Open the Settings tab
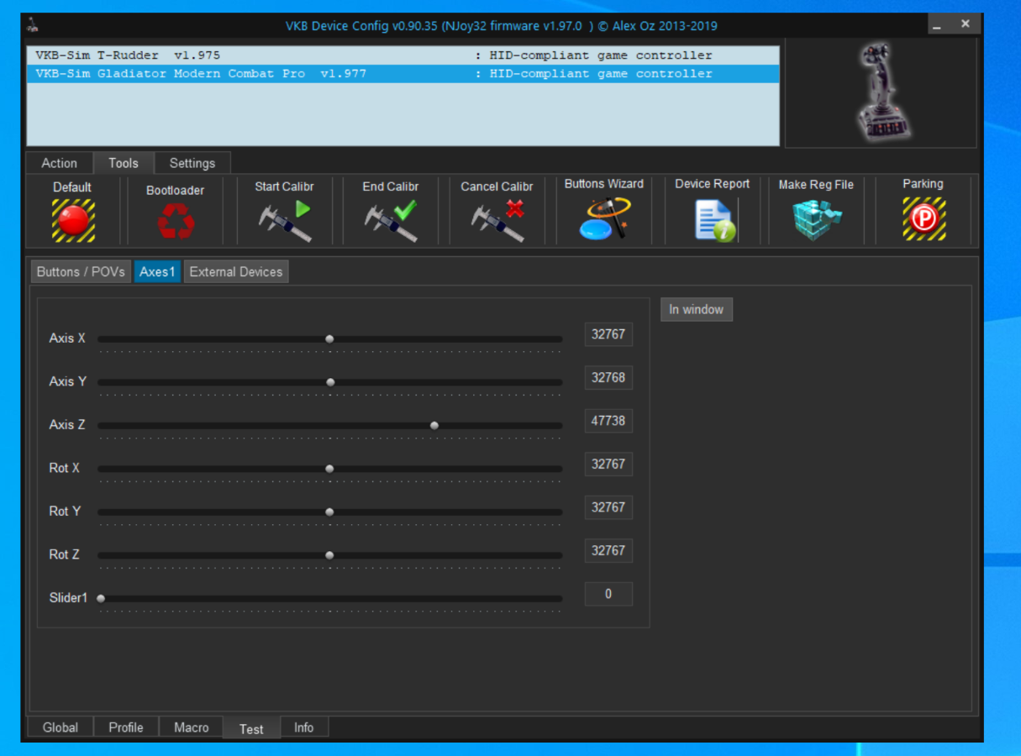Screen dimensions: 1021x756 click(x=192, y=163)
